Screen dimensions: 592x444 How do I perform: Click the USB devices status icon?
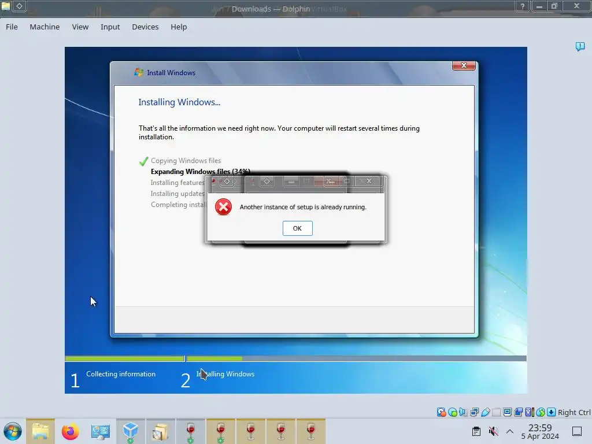click(486, 412)
